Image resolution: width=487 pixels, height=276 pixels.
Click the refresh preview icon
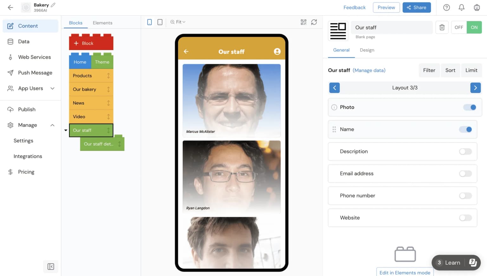click(x=314, y=22)
